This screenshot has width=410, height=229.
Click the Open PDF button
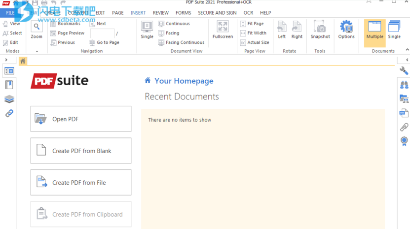tap(81, 119)
